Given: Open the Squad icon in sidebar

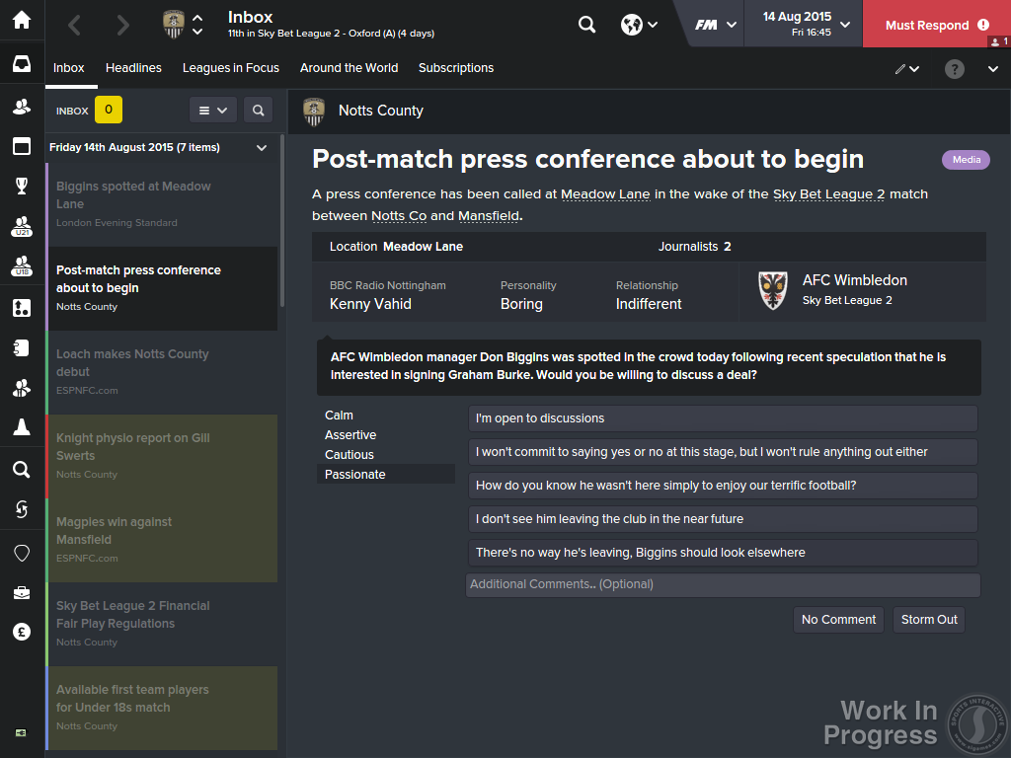Looking at the screenshot, I should (x=22, y=107).
